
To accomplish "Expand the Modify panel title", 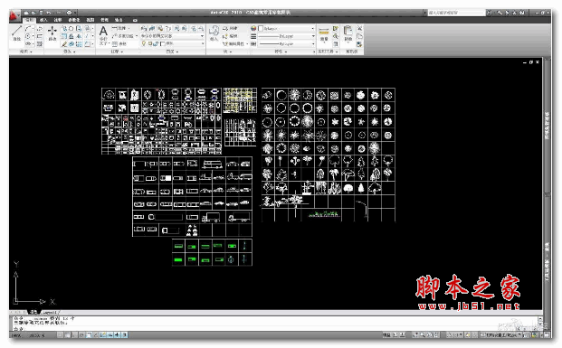I will point(69,52).
